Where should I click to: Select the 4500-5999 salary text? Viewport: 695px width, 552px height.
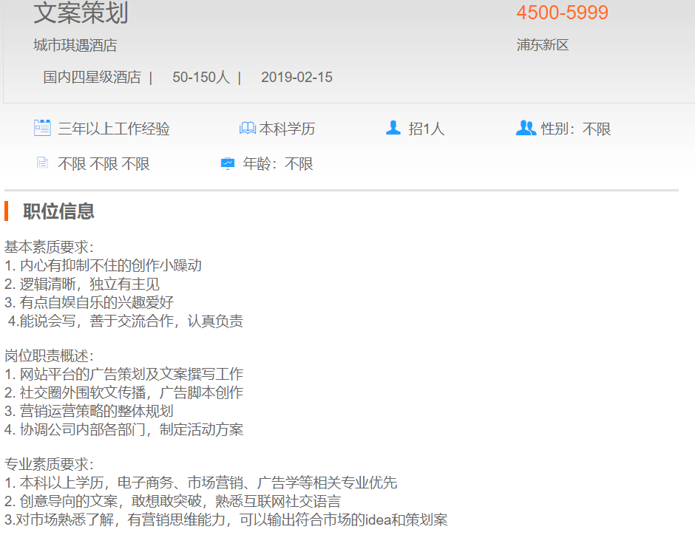coord(562,13)
